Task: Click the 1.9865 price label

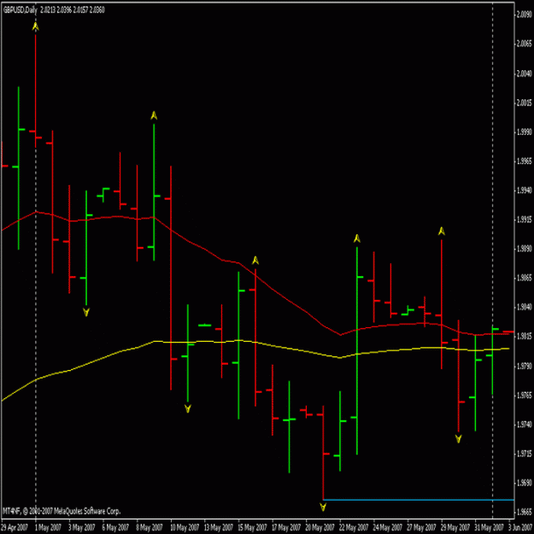Action: coord(525,279)
